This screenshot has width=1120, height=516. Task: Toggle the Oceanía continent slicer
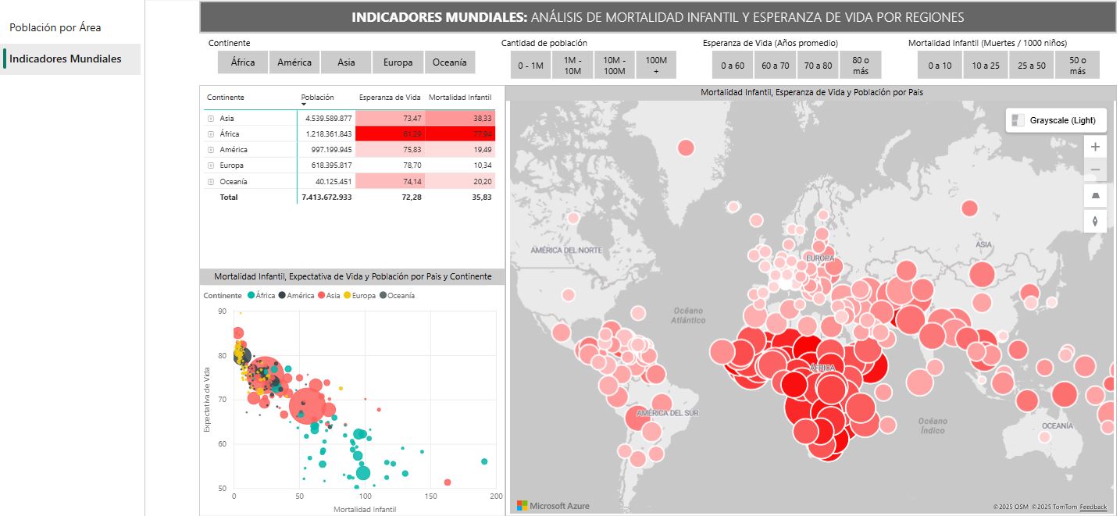(x=449, y=62)
